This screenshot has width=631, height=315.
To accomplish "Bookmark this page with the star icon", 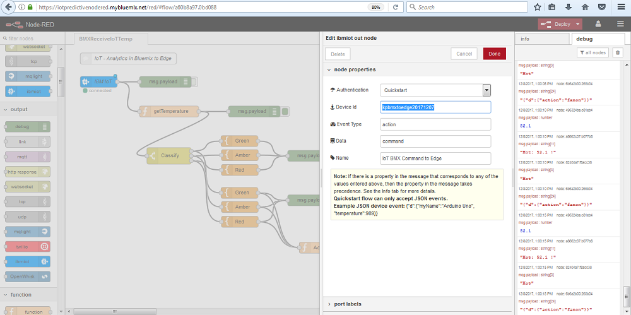I will point(537,7).
